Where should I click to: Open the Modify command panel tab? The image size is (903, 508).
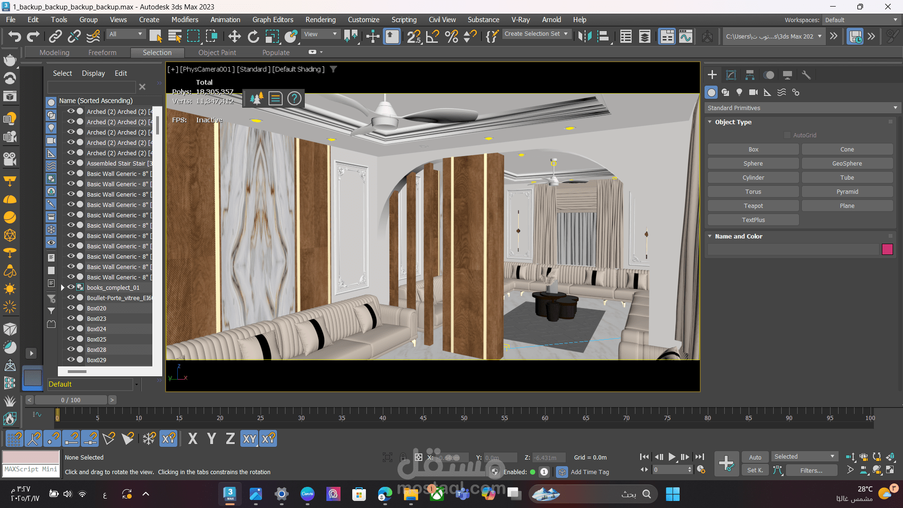pyautogui.click(x=731, y=75)
